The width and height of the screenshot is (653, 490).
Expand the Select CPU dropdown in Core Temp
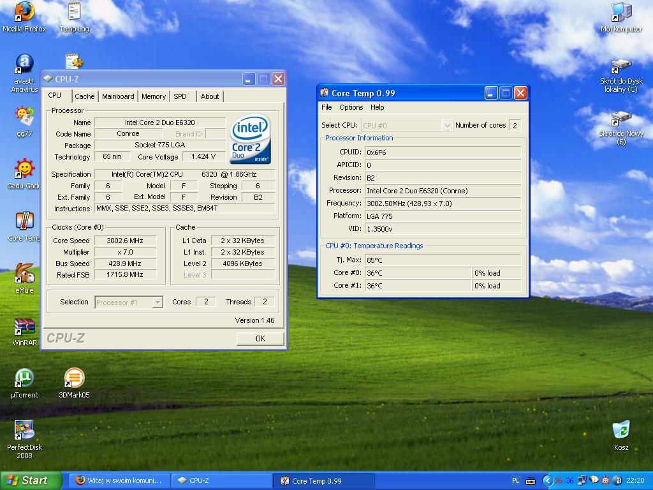tap(447, 126)
